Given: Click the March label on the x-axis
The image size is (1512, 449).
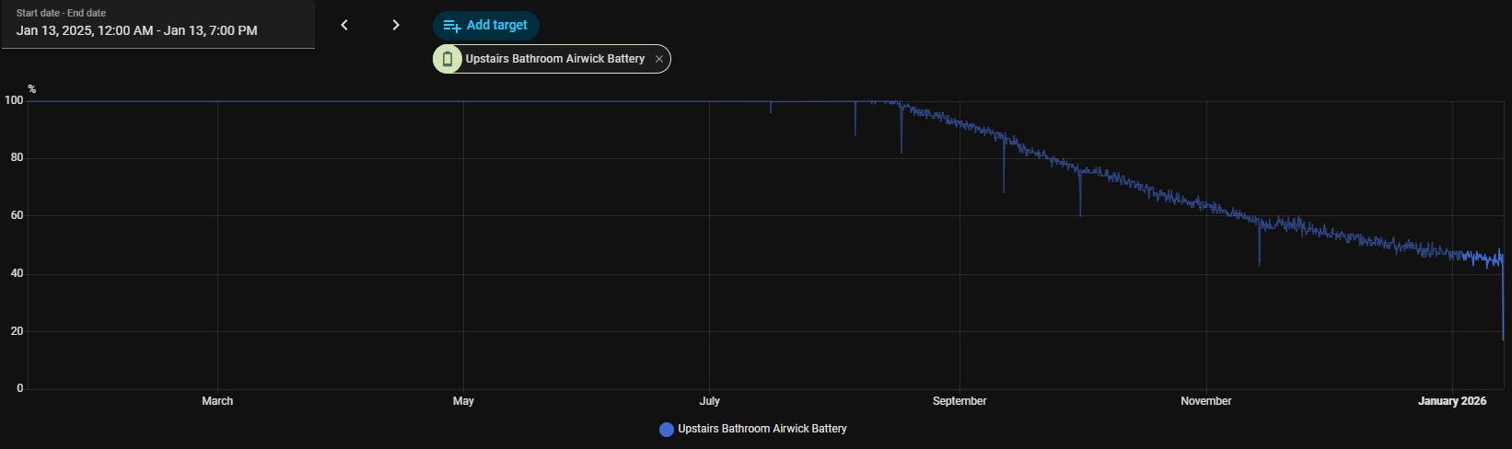Looking at the screenshot, I should 217,401.
